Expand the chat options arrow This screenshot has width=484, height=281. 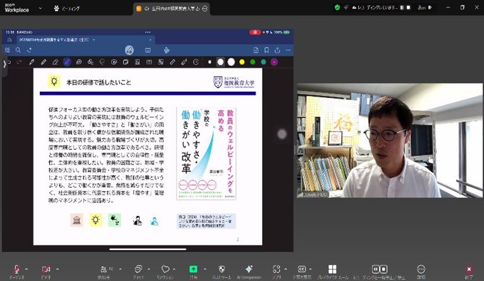[149, 269]
